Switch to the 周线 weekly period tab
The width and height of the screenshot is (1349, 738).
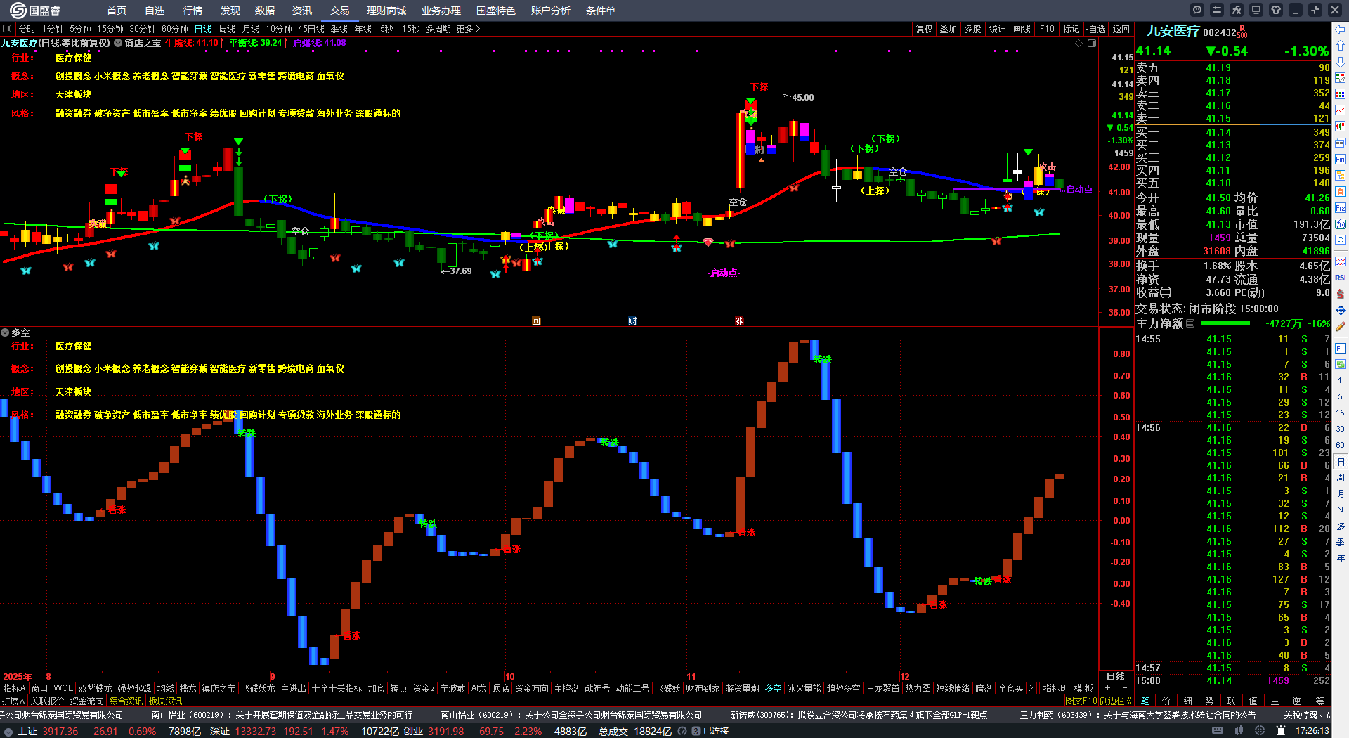pyautogui.click(x=227, y=29)
